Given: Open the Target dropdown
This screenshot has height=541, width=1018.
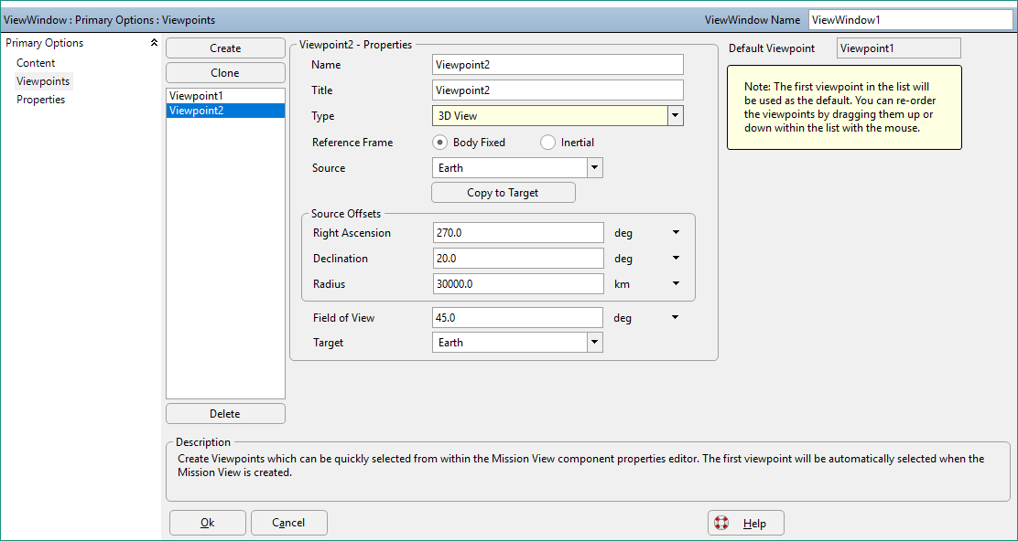Looking at the screenshot, I should 595,342.
